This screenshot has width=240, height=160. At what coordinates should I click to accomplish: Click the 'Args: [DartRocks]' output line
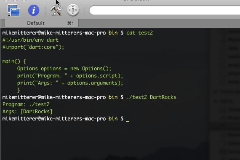(x=27, y=112)
